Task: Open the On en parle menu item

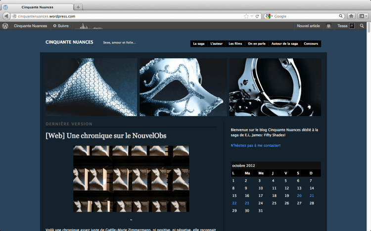Action: 257,44
